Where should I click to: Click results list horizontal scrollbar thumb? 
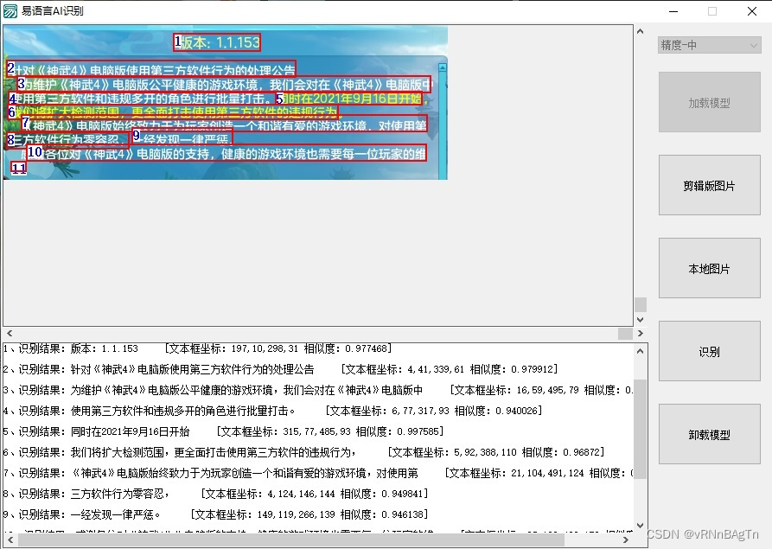pyautogui.click(x=291, y=539)
